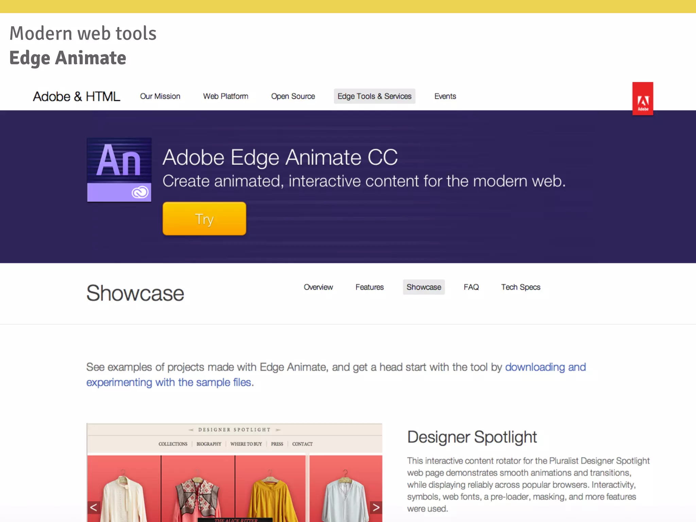Open the Open Source menu item
This screenshot has height=522, width=696.
point(293,96)
